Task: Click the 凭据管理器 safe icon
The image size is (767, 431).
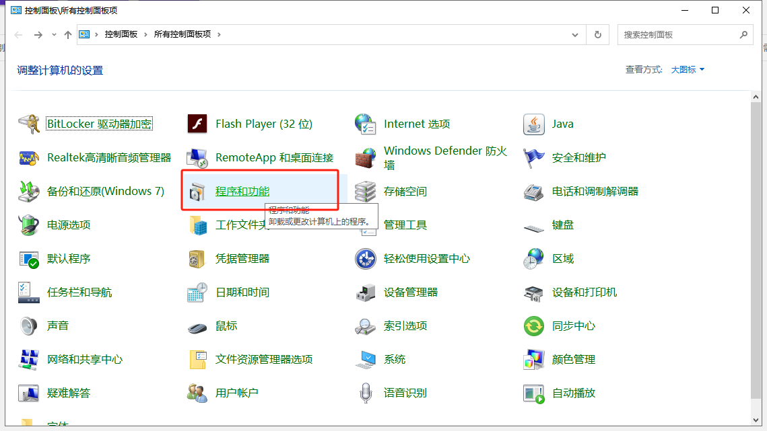Action: [x=197, y=259]
